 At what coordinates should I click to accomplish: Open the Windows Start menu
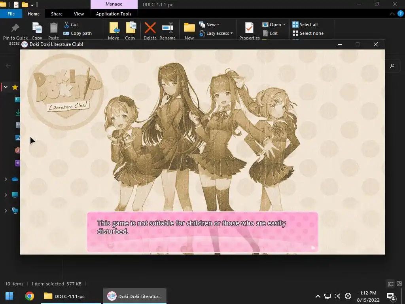9,296
